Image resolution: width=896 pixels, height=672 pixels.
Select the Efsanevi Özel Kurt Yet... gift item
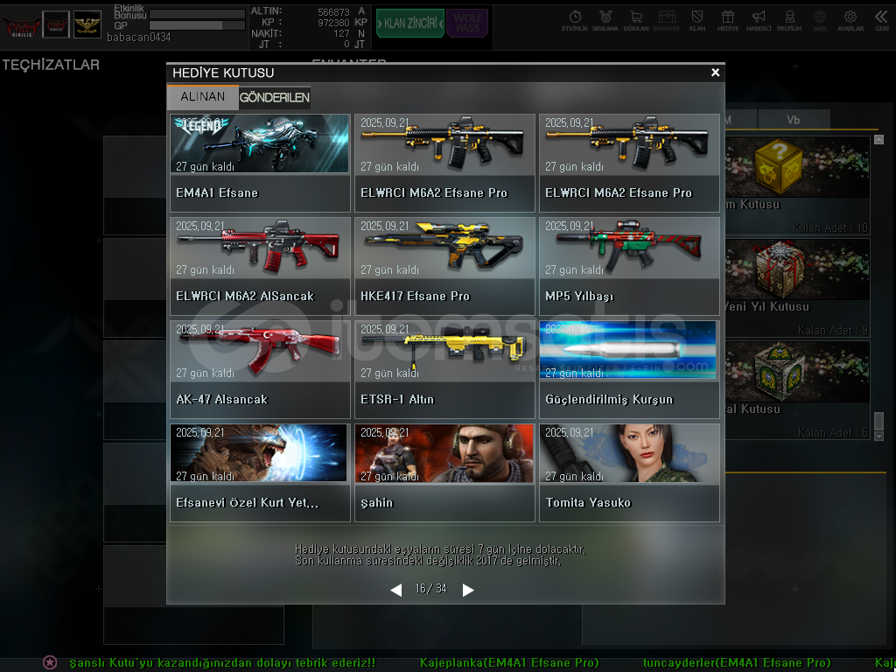point(260,472)
